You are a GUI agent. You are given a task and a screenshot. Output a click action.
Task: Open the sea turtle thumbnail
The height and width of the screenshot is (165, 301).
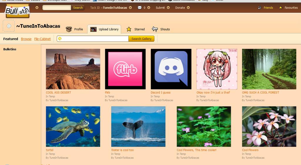73,127
